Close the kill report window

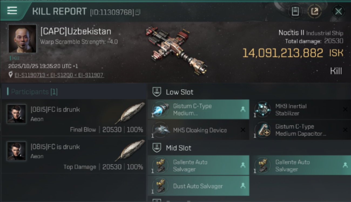(338, 11)
